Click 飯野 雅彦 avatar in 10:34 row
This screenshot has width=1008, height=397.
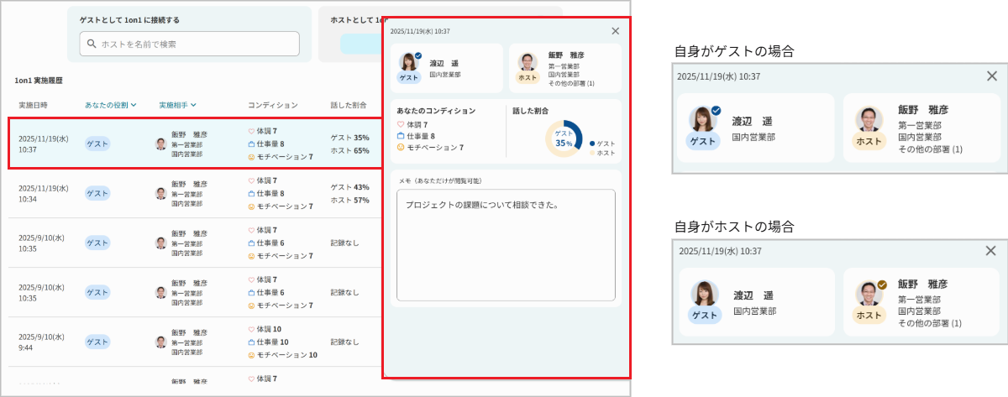coord(161,193)
